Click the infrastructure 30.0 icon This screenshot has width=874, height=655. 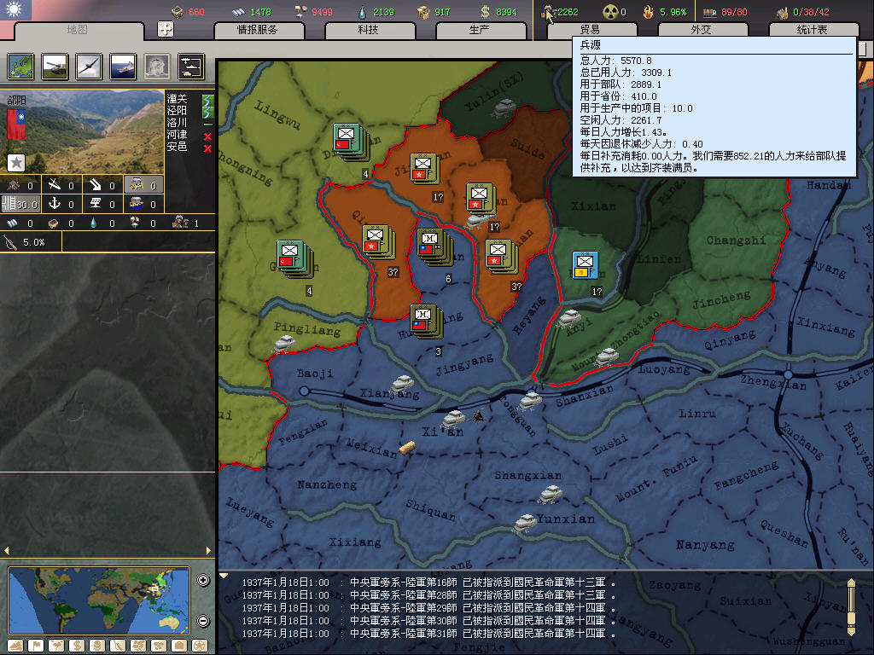(20, 204)
